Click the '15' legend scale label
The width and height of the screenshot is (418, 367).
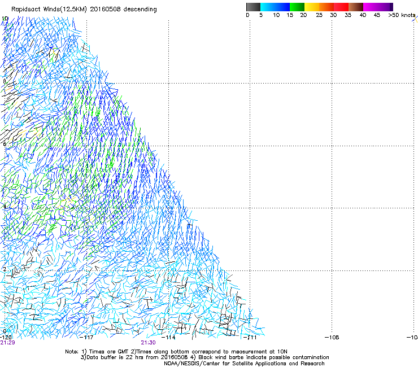(290, 15)
